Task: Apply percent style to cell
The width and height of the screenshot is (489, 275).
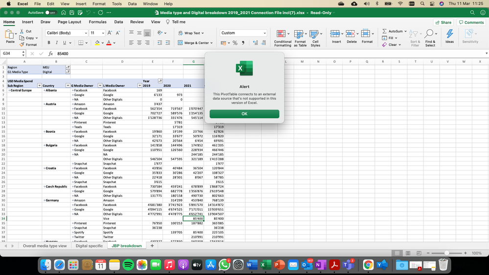Action: coord(235,43)
